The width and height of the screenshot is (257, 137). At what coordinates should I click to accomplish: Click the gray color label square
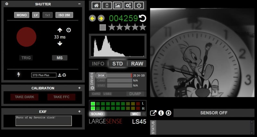click(102, 28)
